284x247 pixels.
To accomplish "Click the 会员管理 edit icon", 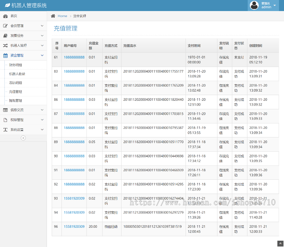I will tap(5, 26).
